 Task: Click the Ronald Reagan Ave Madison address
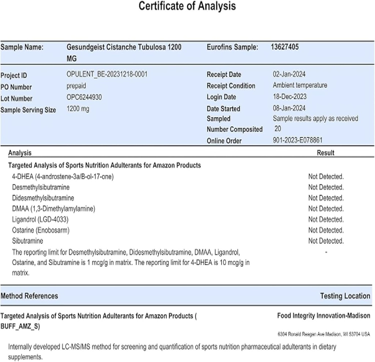tap(324, 335)
